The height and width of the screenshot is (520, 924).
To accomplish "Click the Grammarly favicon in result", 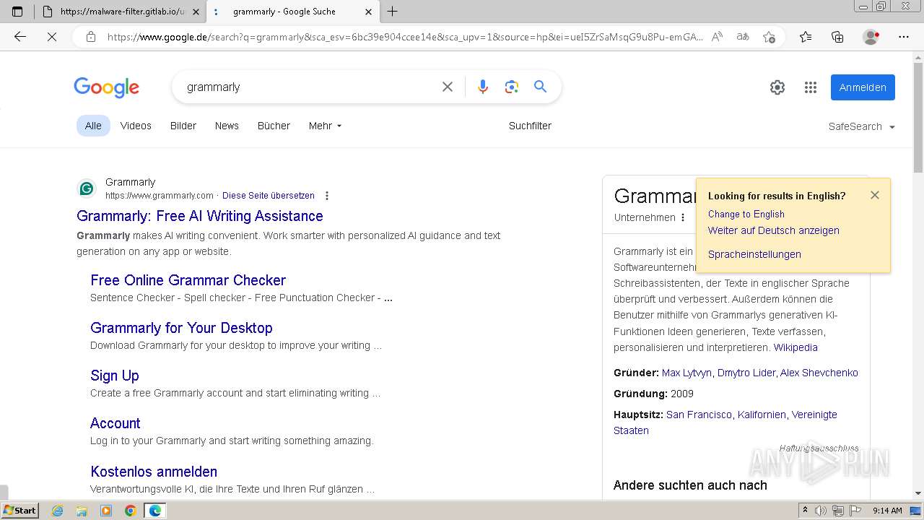I will pyautogui.click(x=87, y=188).
